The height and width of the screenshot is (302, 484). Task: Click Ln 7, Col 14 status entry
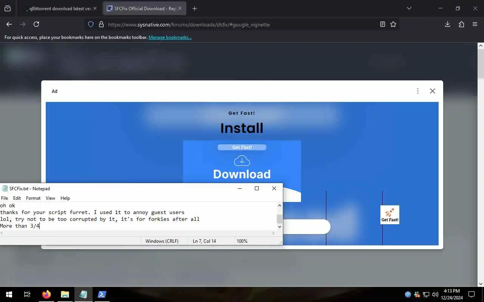[204, 241]
